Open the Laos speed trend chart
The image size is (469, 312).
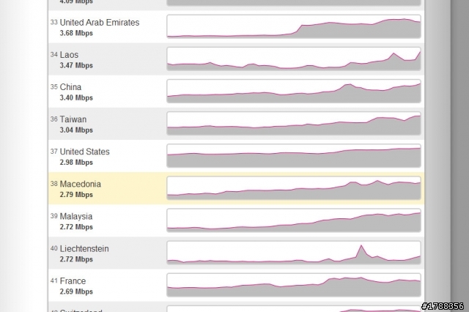(294, 59)
